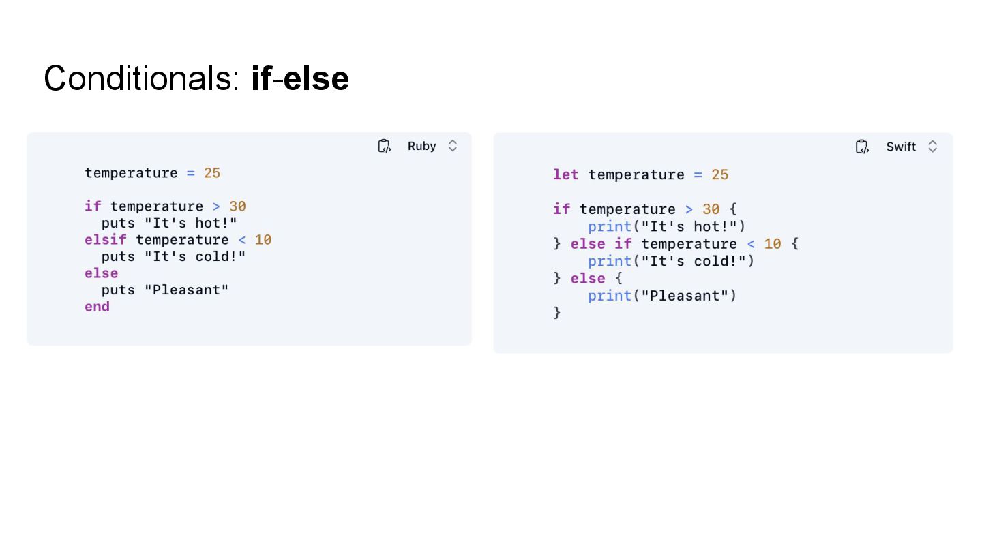982x552 pixels.
Task: Click 'puts "It's hot!"' in Ruby code
Action: click(x=169, y=224)
